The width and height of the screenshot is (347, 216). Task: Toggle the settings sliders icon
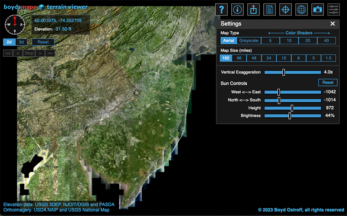point(334,9)
